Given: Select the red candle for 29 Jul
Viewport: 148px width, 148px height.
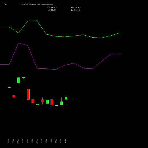Looking at the screenshot, I should point(52,102).
